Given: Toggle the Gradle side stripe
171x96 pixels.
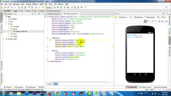Looking at the screenshot, I should point(170,31).
